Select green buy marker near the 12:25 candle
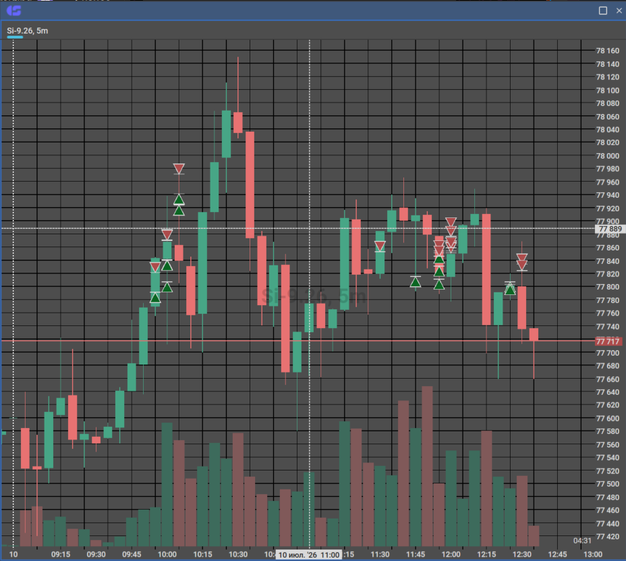The image size is (626, 561). pyautogui.click(x=510, y=290)
